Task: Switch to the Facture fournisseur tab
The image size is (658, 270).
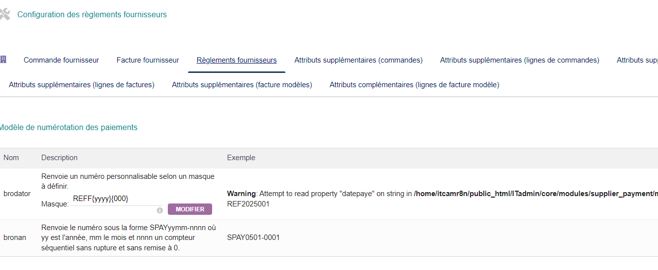Action: coord(148,60)
